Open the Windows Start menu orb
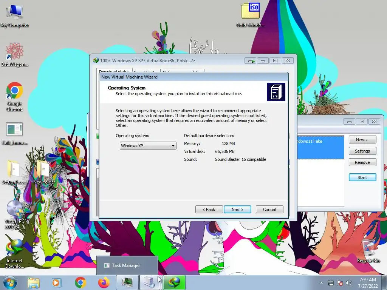 click(x=10, y=282)
